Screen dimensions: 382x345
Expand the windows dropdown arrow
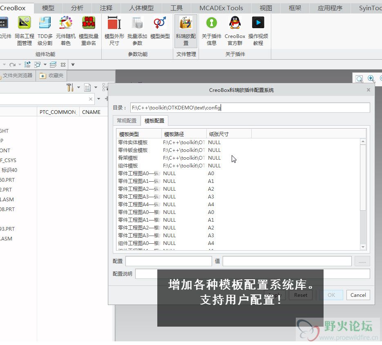[x=45, y=65]
